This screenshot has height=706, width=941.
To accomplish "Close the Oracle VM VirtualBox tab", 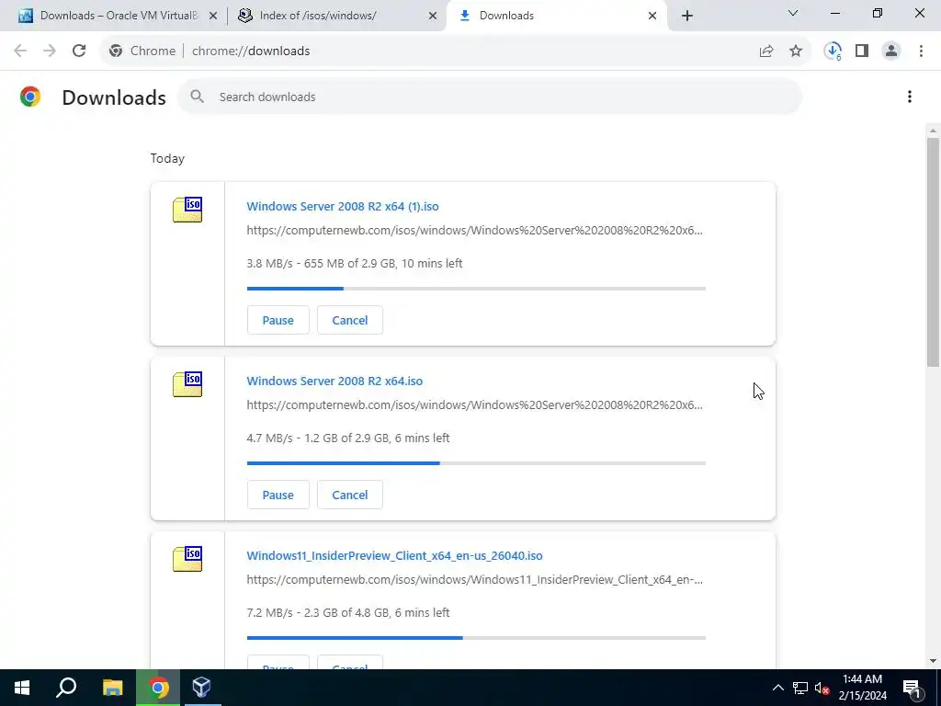I will [213, 17].
